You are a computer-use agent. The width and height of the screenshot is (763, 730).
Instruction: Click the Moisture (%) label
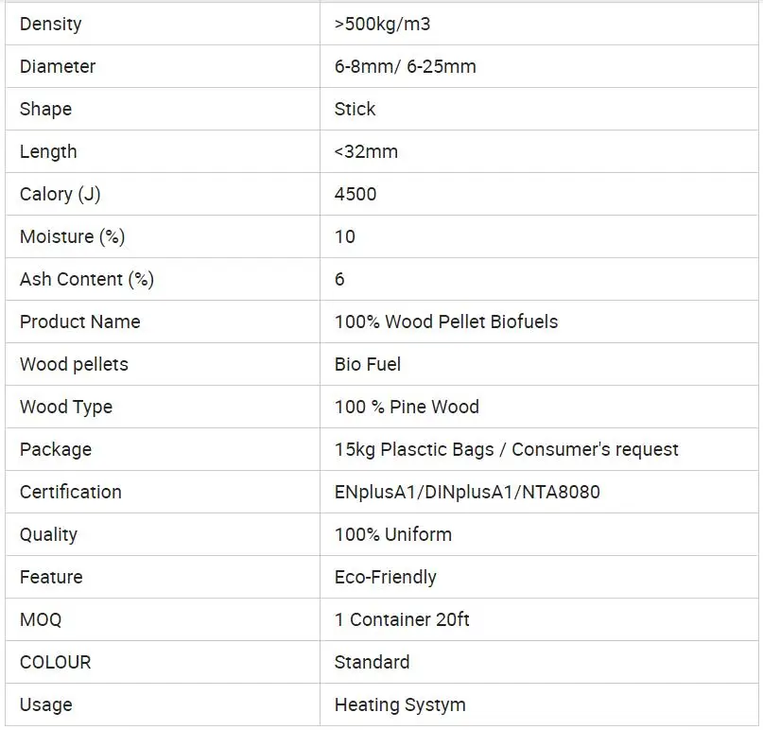point(72,236)
